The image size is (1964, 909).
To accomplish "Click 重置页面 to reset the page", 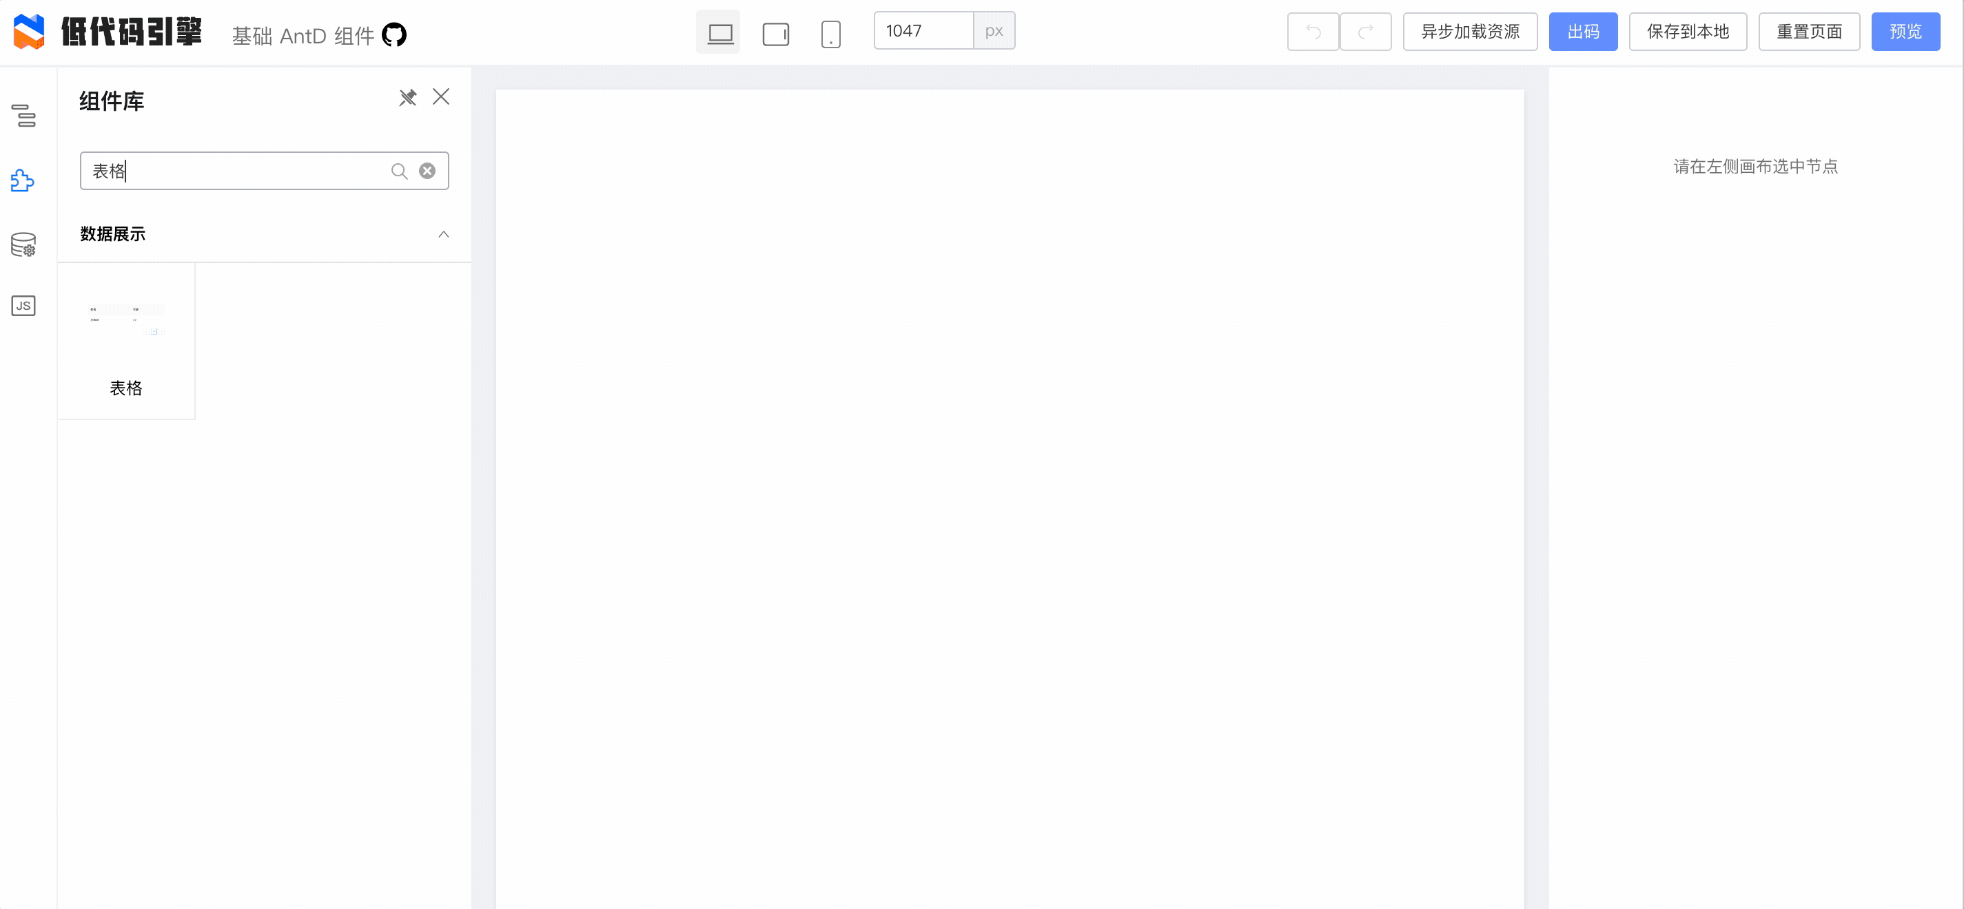I will click(x=1809, y=31).
